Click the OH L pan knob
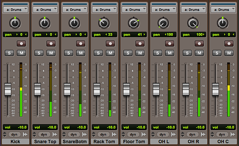239x146 pixels. [163, 23]
